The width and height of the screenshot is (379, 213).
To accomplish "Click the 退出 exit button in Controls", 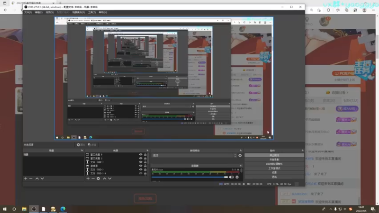I will (x=274, y=177).
